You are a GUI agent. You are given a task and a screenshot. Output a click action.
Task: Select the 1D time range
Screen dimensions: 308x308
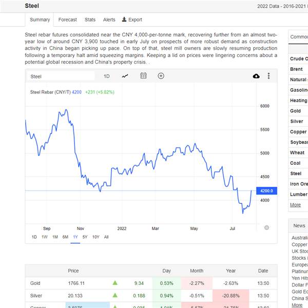[34, 237]
